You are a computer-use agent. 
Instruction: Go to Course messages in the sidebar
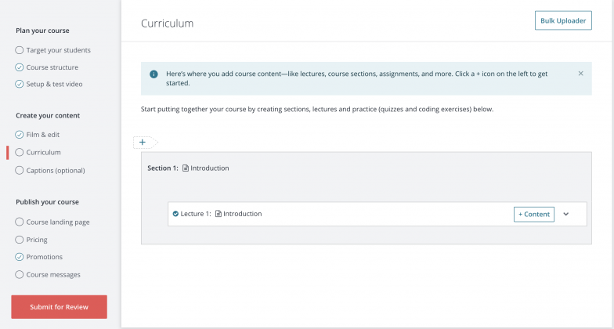pos(53,274)
